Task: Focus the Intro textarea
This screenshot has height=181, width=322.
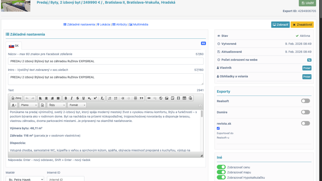Action: click(x=106, y=79)
